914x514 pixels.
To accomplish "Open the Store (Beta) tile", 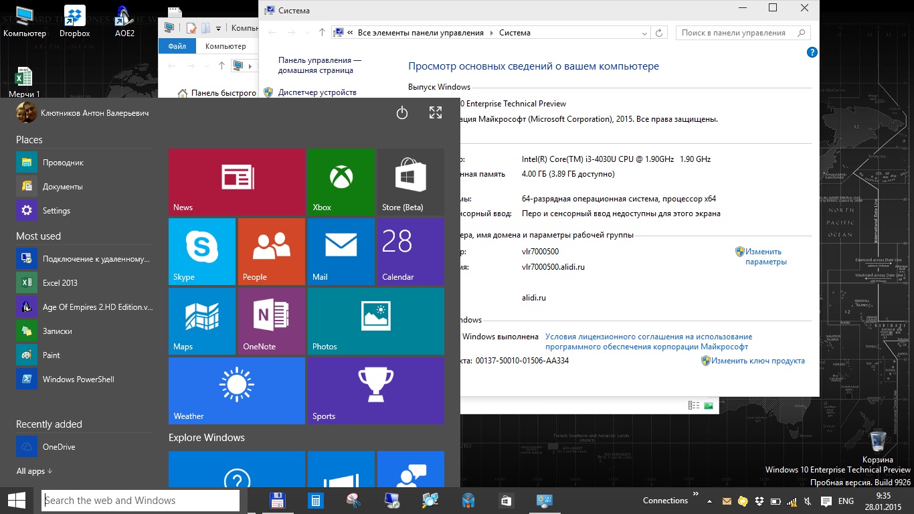I will [411, 182].
